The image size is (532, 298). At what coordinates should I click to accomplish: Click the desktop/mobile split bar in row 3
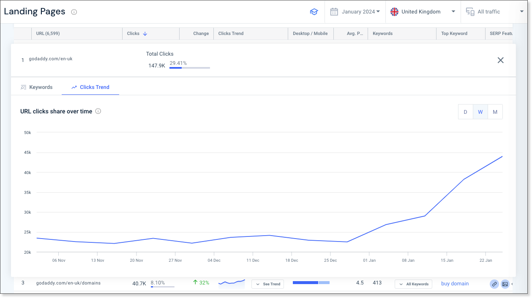[311, 283]
